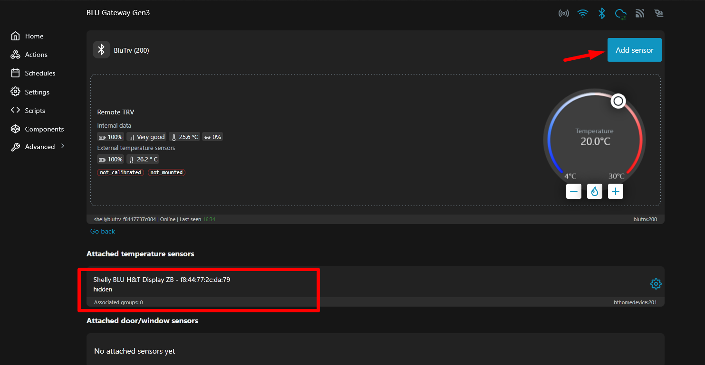Click the No attached sensors yet message
This screenshot has height=365, width=705.
pos(135,351)
